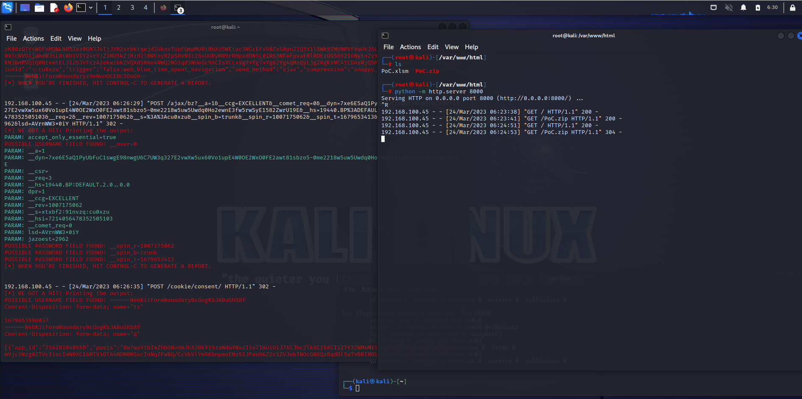Click 'PARAM: __rev=1007175062' line
This screenshot has height=399, width=802.
click(x=43, y=205)
